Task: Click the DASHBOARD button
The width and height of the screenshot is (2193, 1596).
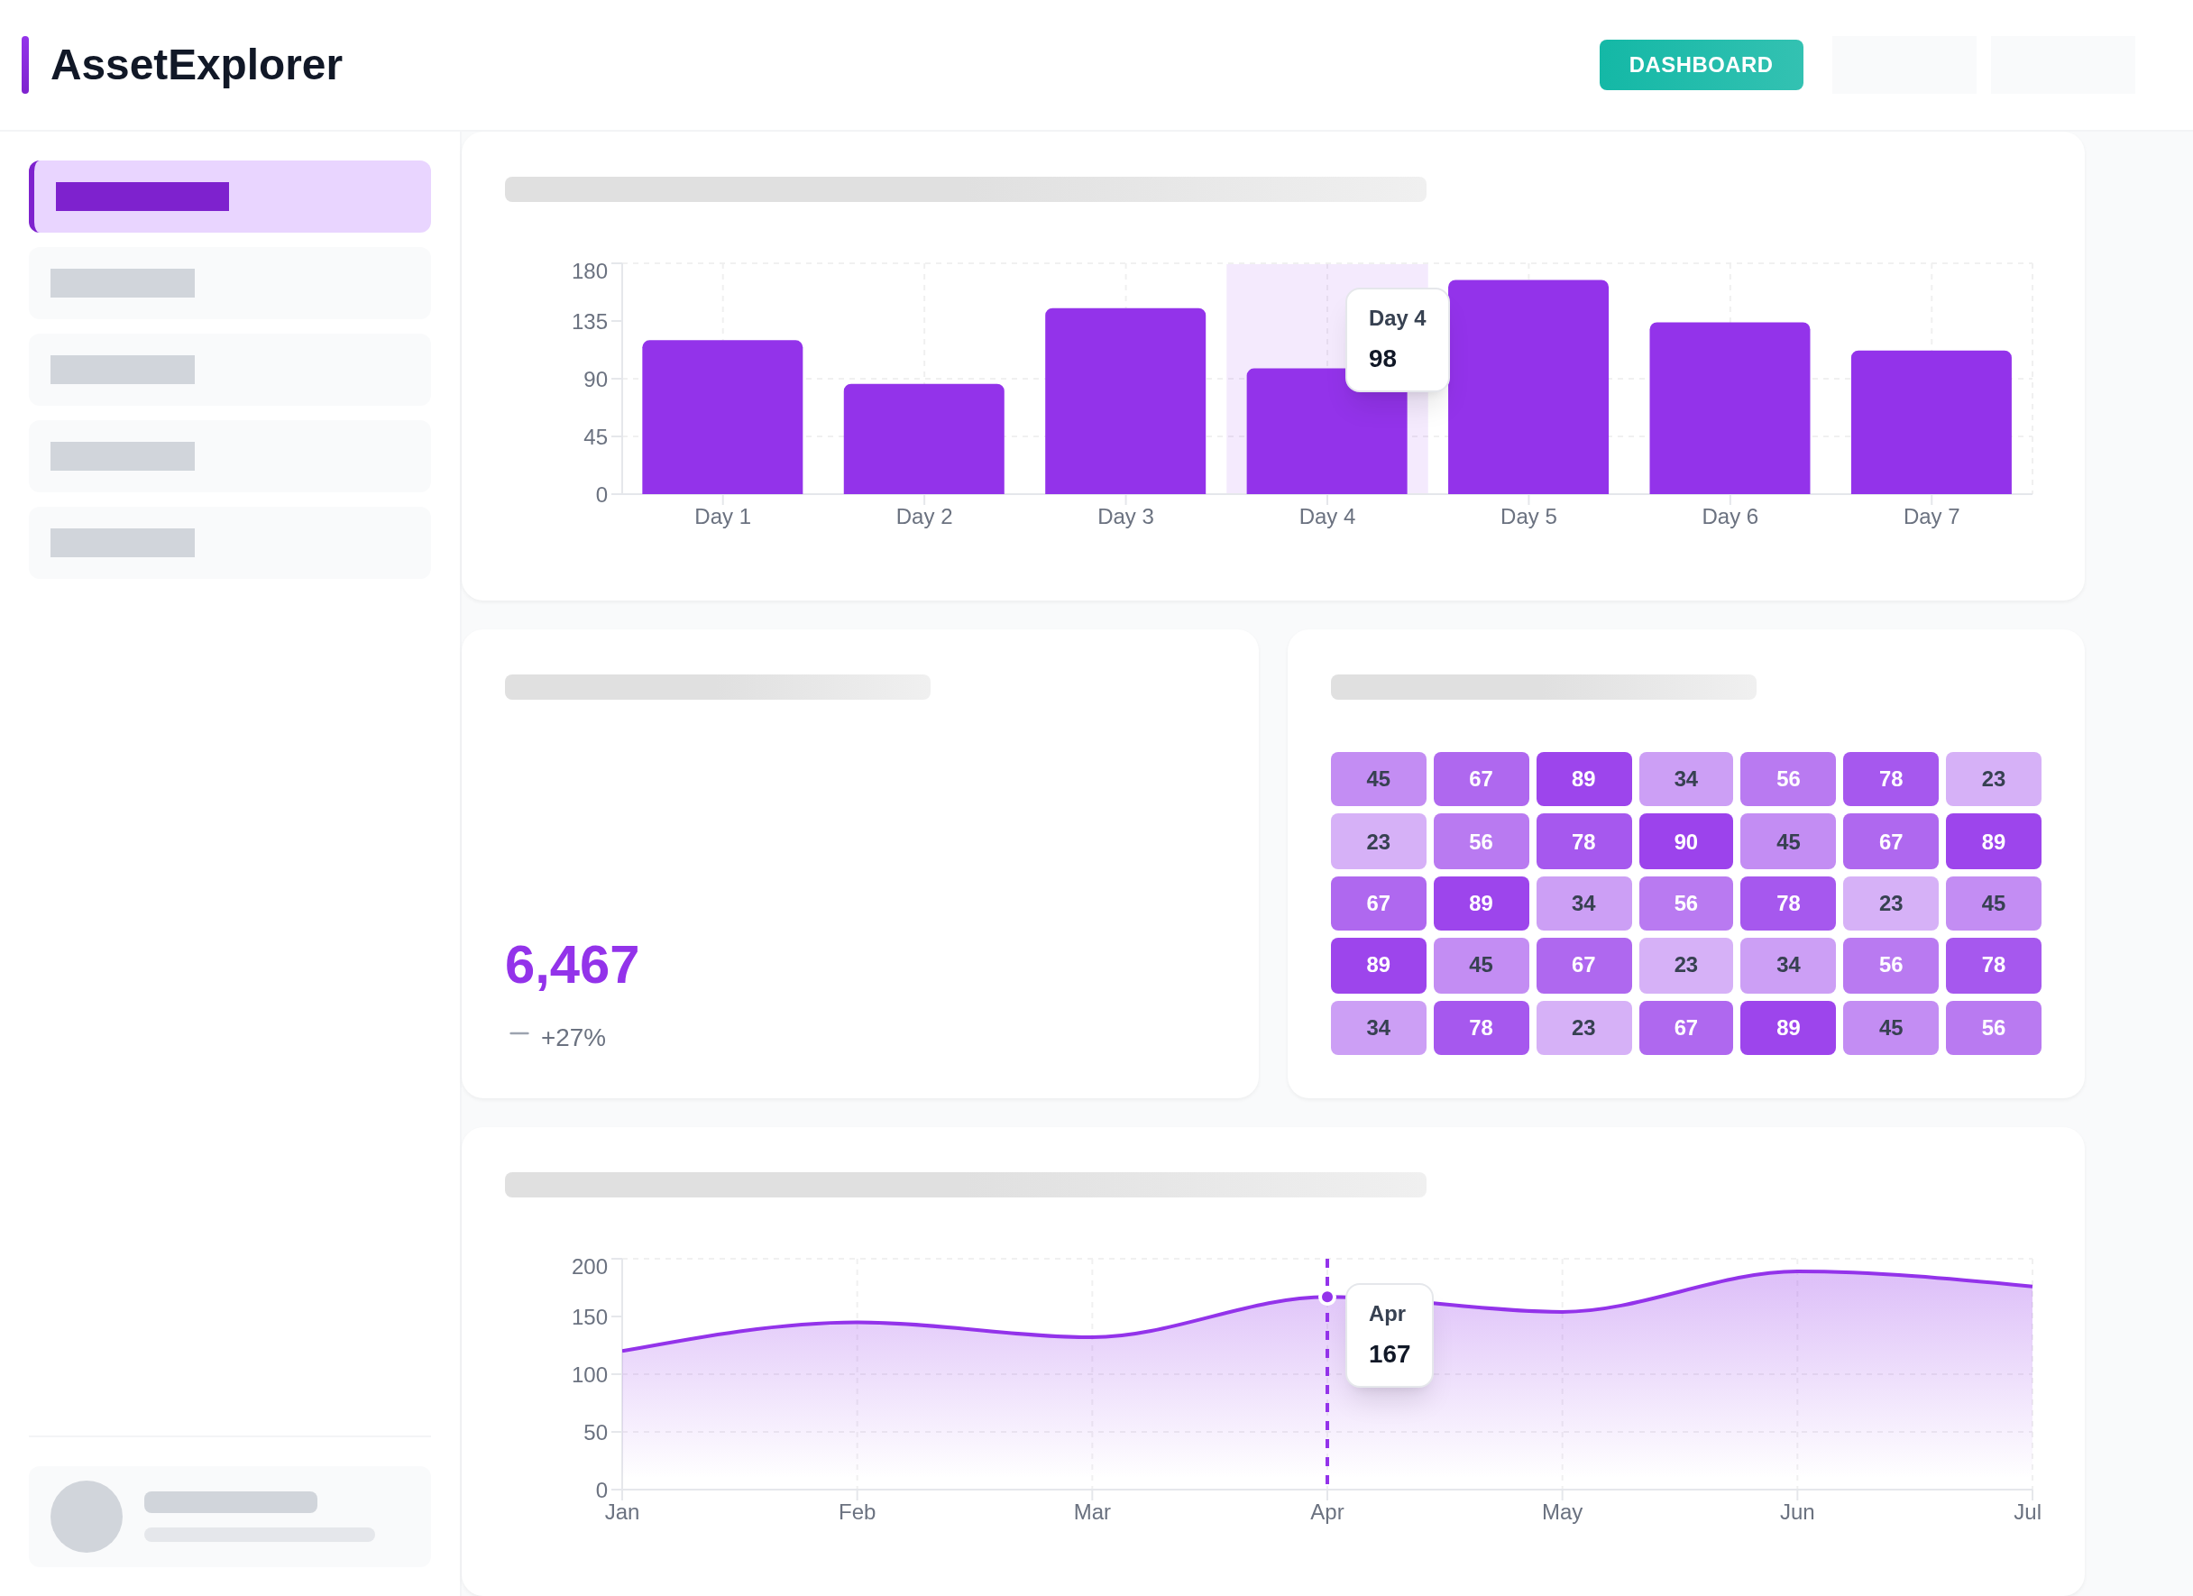Action: [x=1701, y=65]
